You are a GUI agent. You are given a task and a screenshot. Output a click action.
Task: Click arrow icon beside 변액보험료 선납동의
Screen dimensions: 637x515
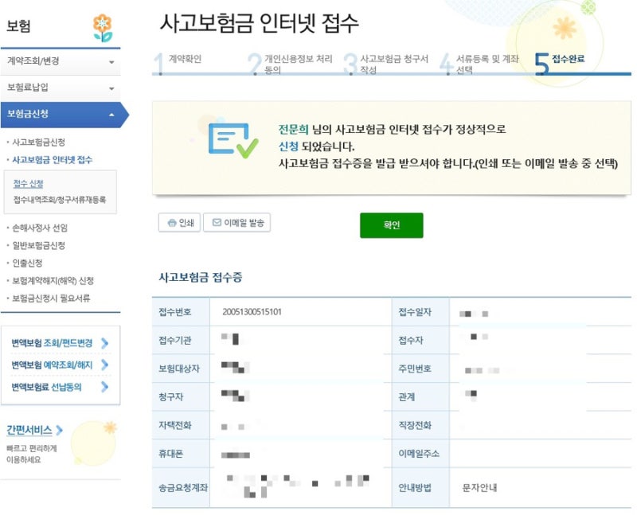105,387
